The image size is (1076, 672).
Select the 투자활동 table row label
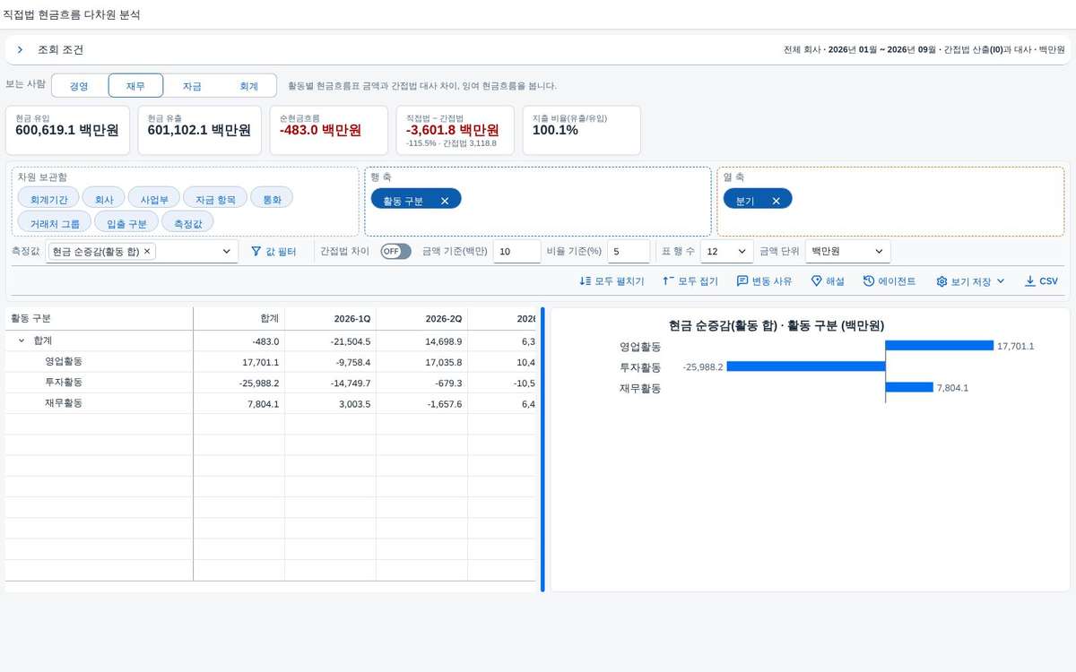tap(64, 383)
